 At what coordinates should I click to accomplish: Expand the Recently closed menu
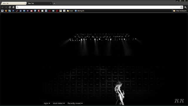pos(75,103)
